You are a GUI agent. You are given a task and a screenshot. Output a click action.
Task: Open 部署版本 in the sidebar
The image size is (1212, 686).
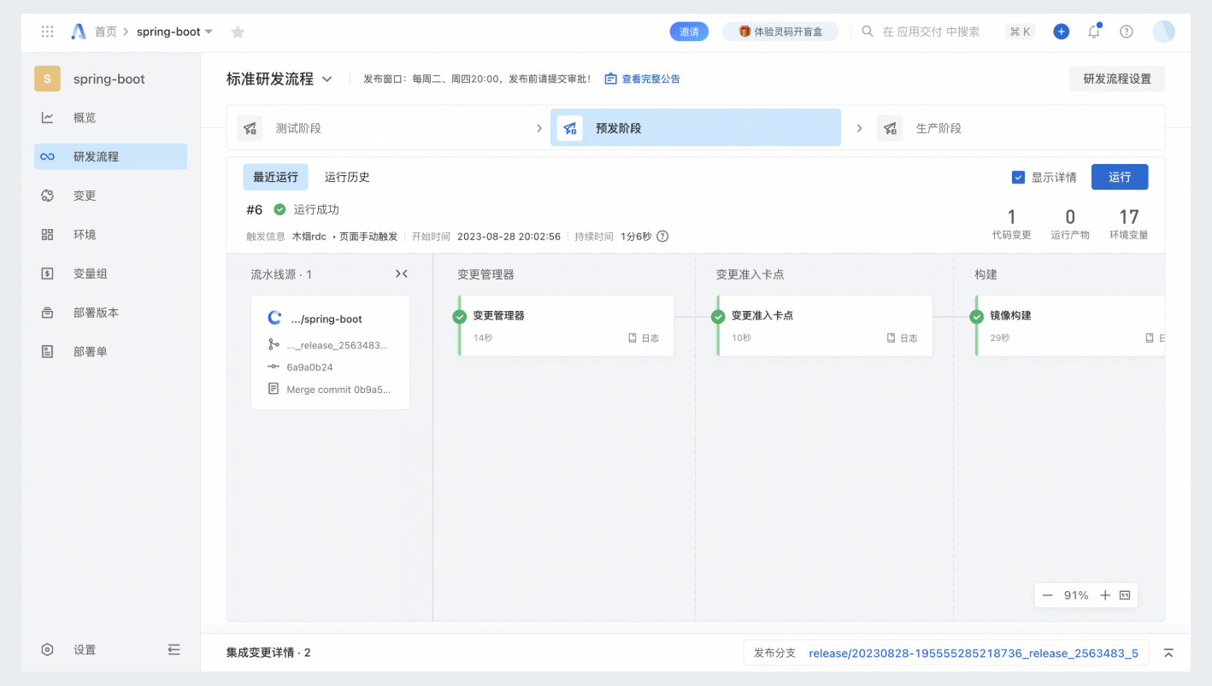[110, 313]
